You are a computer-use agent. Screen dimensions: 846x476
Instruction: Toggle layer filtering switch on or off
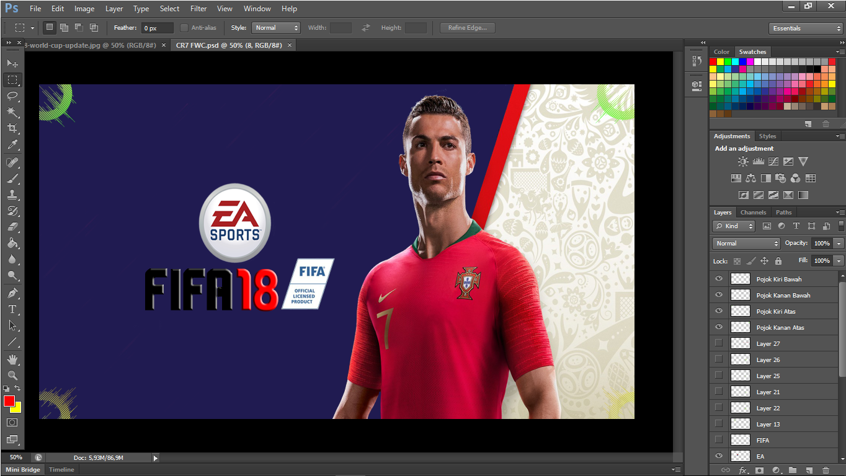[841, 226]
